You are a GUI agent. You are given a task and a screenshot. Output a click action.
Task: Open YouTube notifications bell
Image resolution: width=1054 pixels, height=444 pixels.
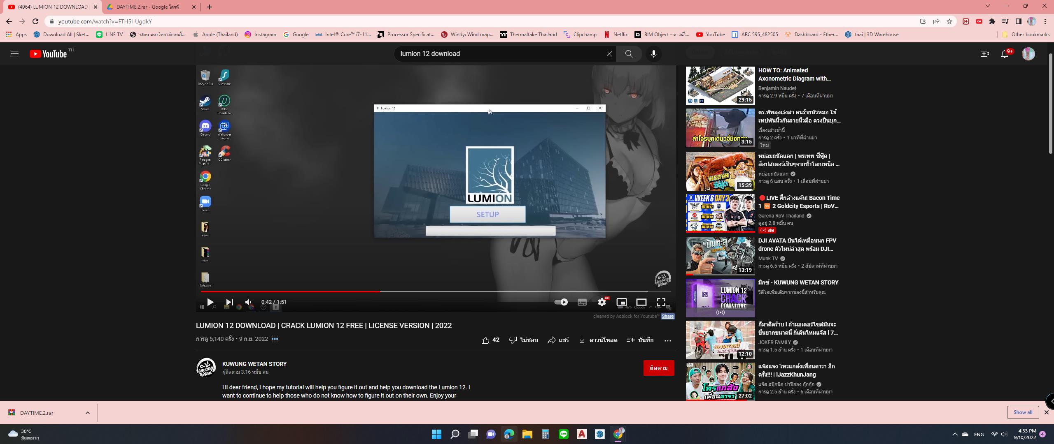1005,54
